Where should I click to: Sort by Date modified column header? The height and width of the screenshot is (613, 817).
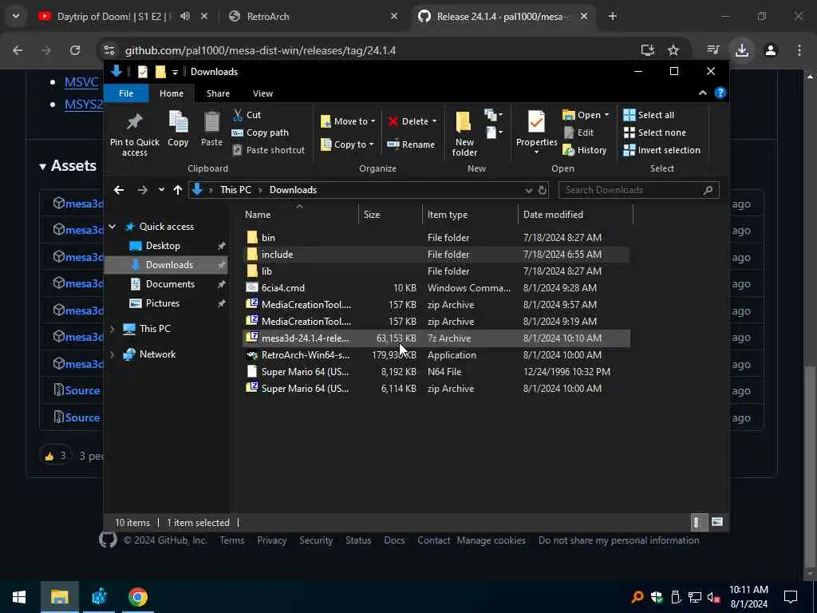click(x=575, y=214)
